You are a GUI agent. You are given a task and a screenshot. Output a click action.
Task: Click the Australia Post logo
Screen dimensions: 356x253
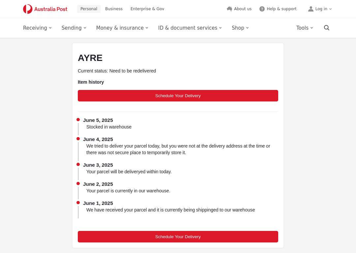click(x=45, y=9)
